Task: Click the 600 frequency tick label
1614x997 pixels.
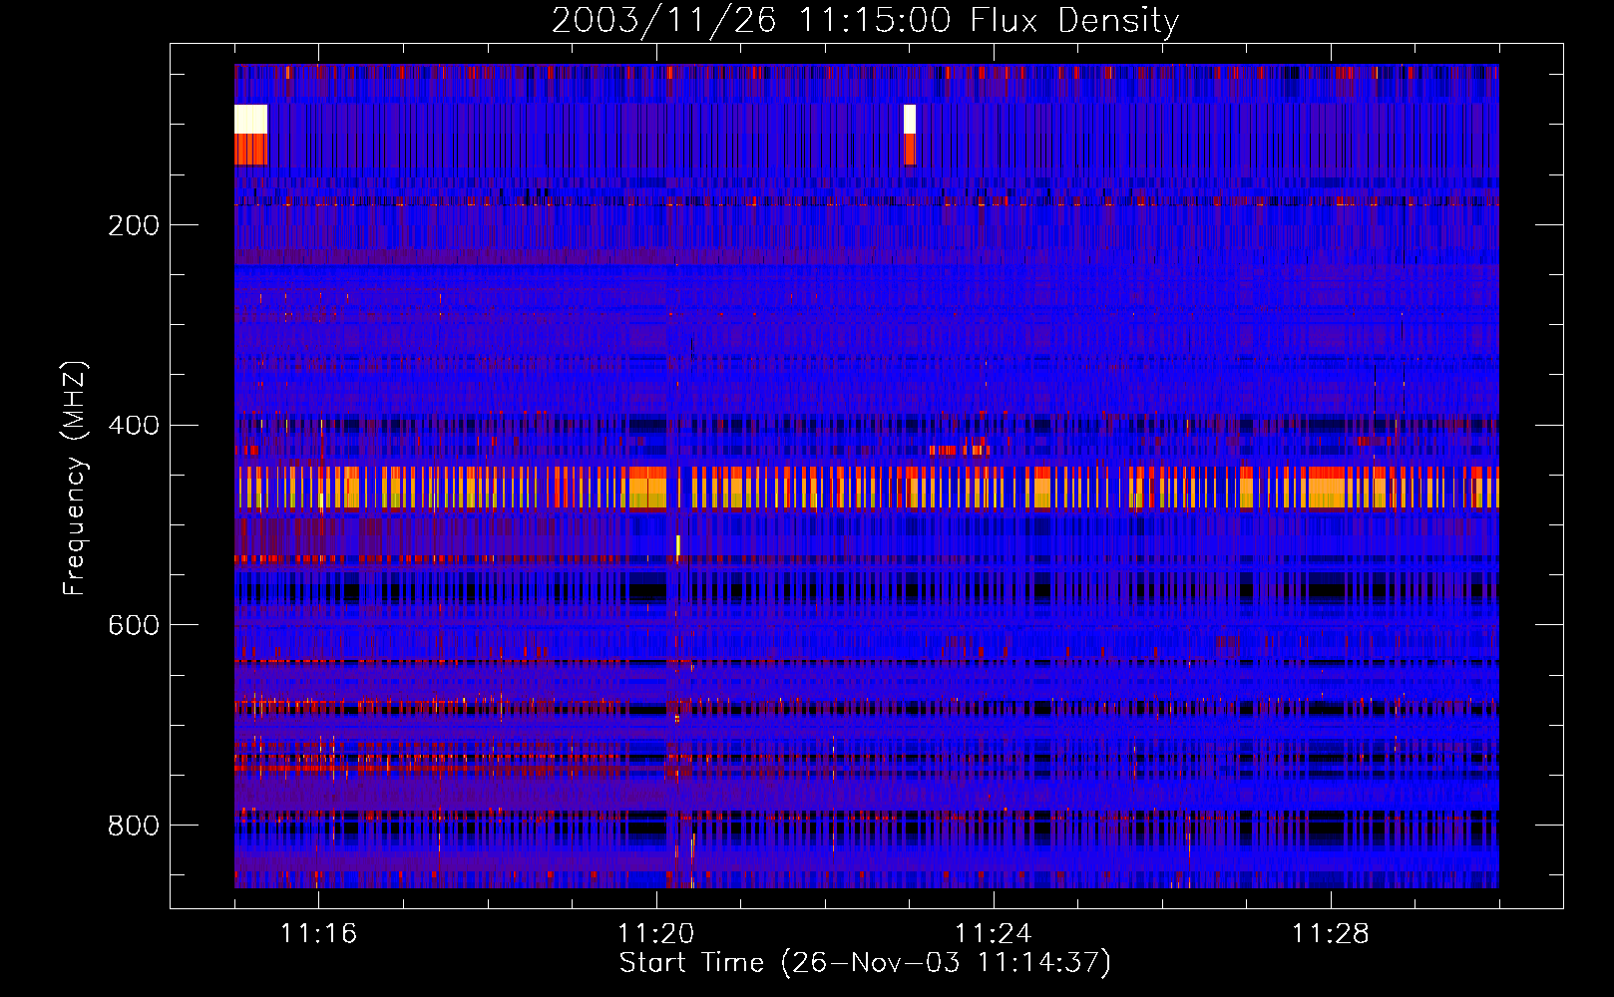Action: [x=134, y=625]
